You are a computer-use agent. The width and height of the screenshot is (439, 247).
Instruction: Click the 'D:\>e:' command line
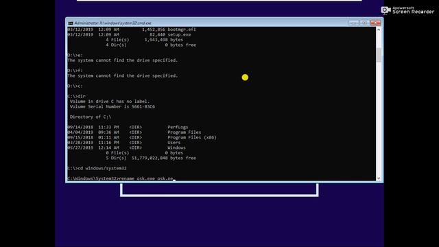(x=75, y=55)
